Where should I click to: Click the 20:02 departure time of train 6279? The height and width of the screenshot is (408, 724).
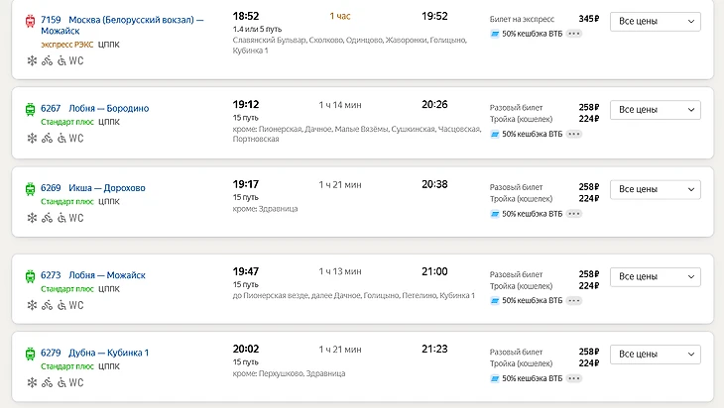(246, 349)
